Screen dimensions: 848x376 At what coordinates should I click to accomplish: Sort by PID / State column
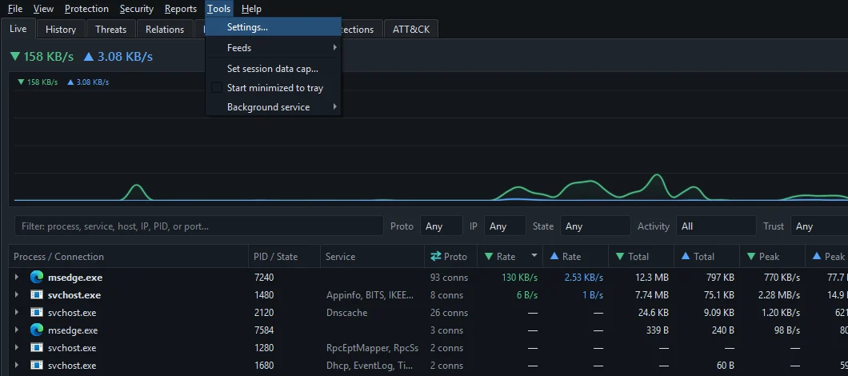[285, 257]
